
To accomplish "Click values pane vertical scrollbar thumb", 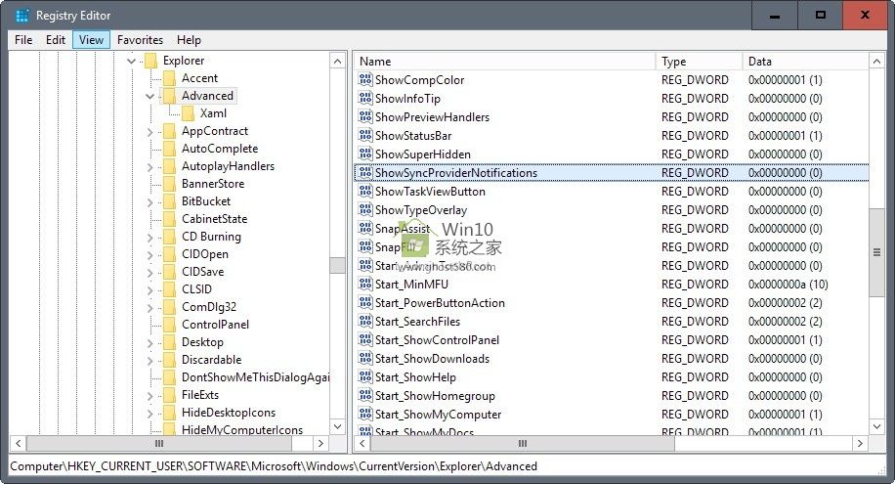I will click(876, 252).
